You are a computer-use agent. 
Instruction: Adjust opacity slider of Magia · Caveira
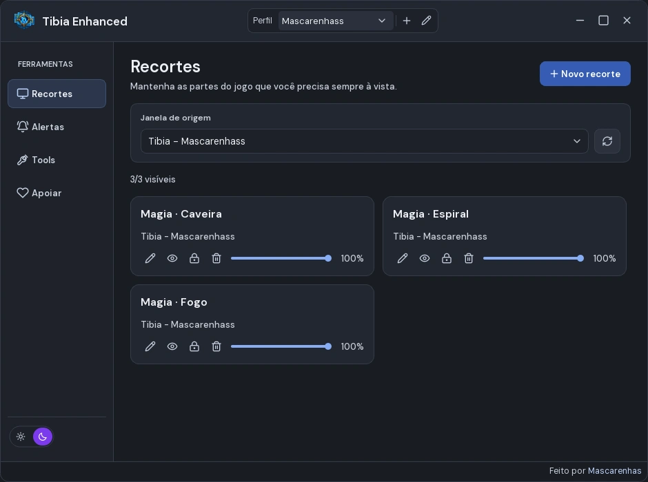click(x=281, y=258)
